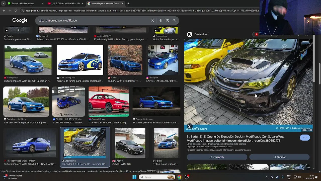Open EventosMotor.com Prodrive restomod image

click(156, 102)
